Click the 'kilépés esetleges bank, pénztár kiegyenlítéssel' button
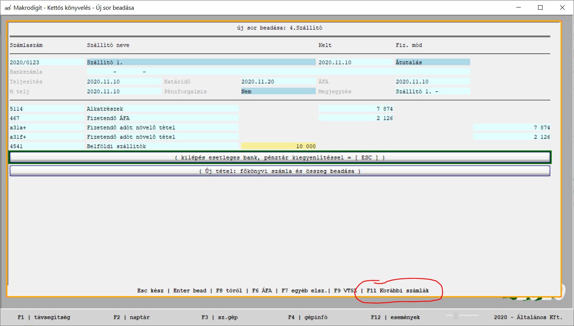 click(x=280, y=157)
